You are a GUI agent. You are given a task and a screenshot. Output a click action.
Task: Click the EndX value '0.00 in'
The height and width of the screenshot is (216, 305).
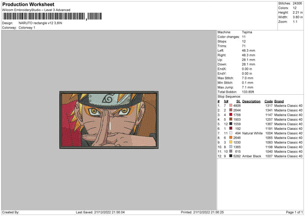[x=247, y=69]
